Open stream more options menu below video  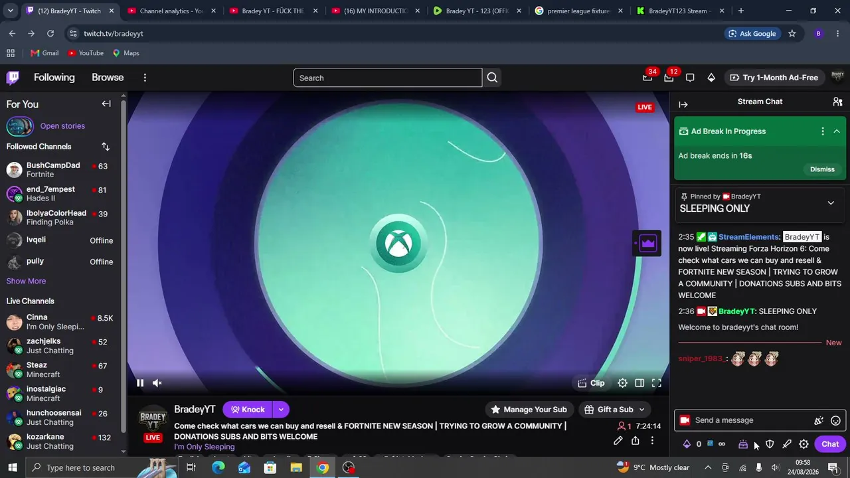(x=652, y=441)
